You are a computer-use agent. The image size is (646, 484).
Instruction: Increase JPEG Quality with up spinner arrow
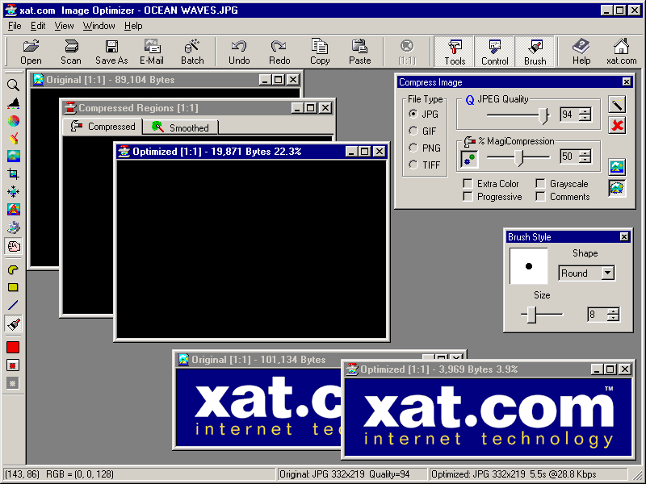coord(585,111)
